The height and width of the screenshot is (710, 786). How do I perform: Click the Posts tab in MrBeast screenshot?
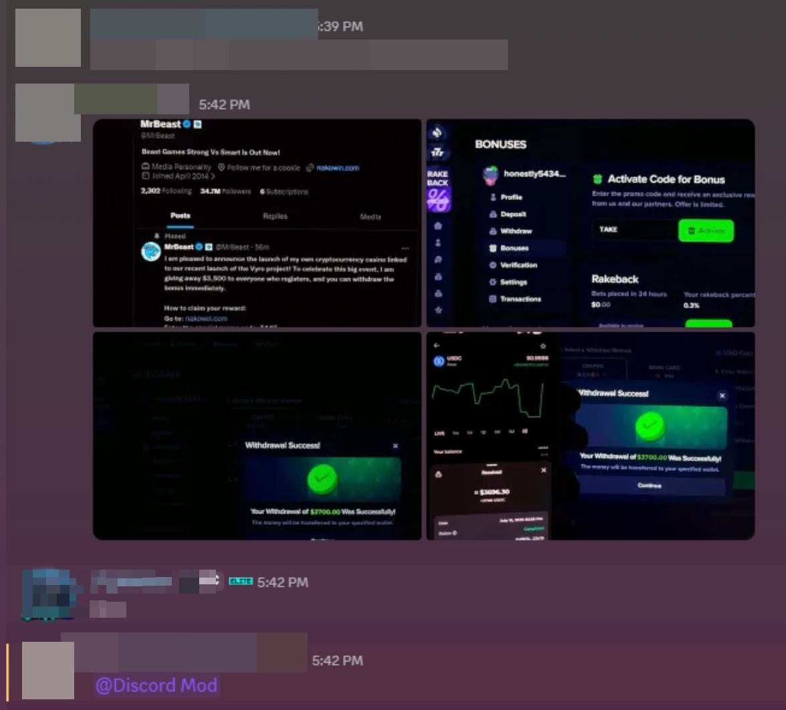(180, 215)
